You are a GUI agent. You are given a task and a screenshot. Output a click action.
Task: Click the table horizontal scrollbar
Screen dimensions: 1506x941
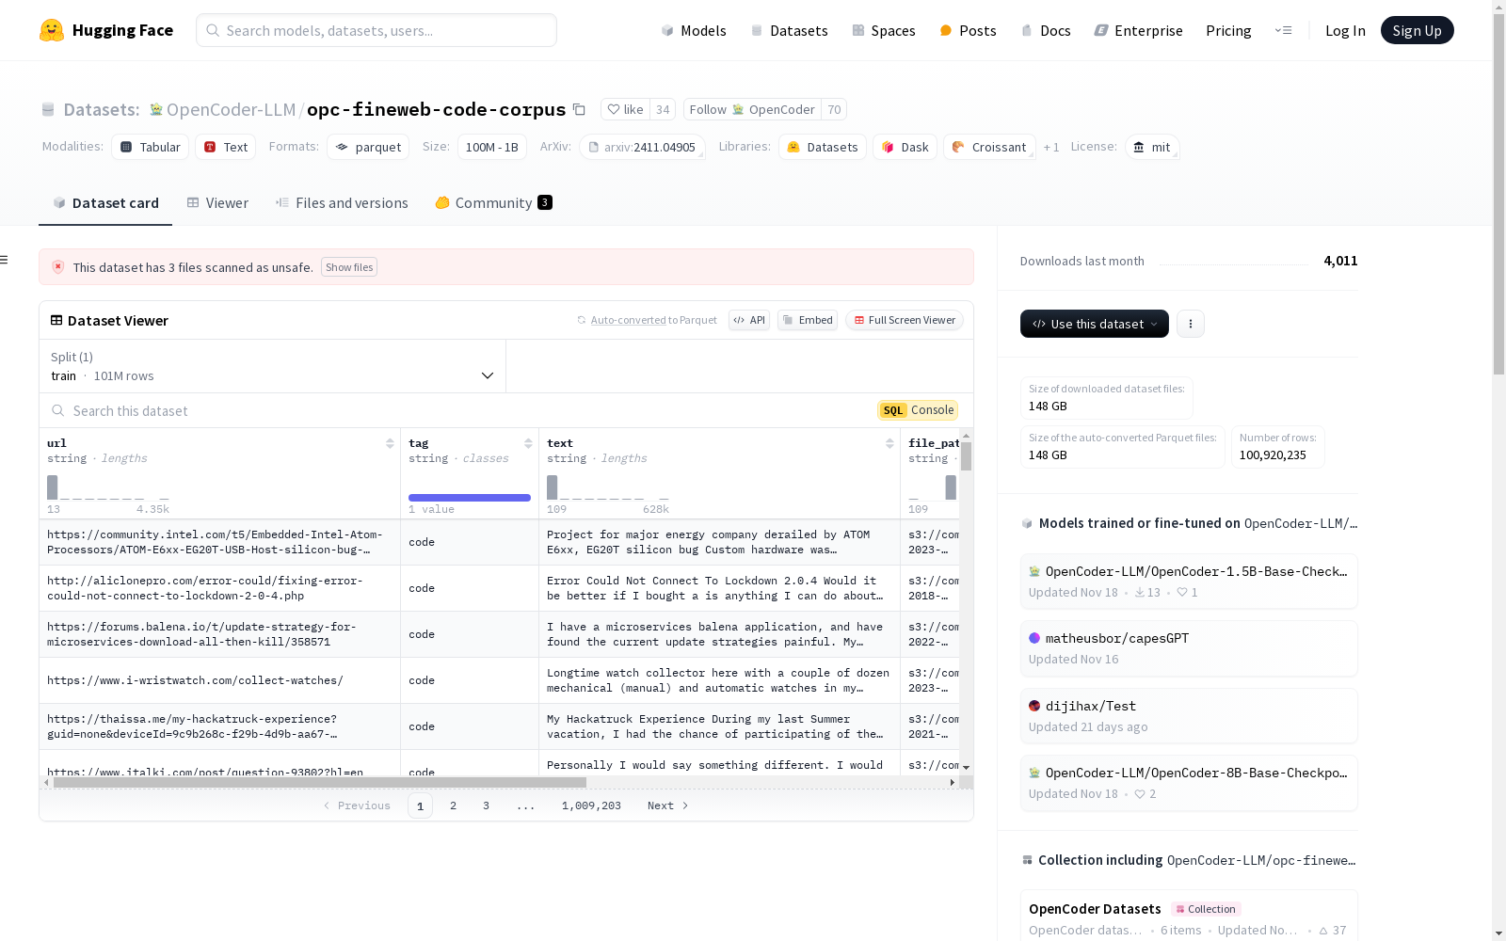pyautogui.click(x=320, y=782)
